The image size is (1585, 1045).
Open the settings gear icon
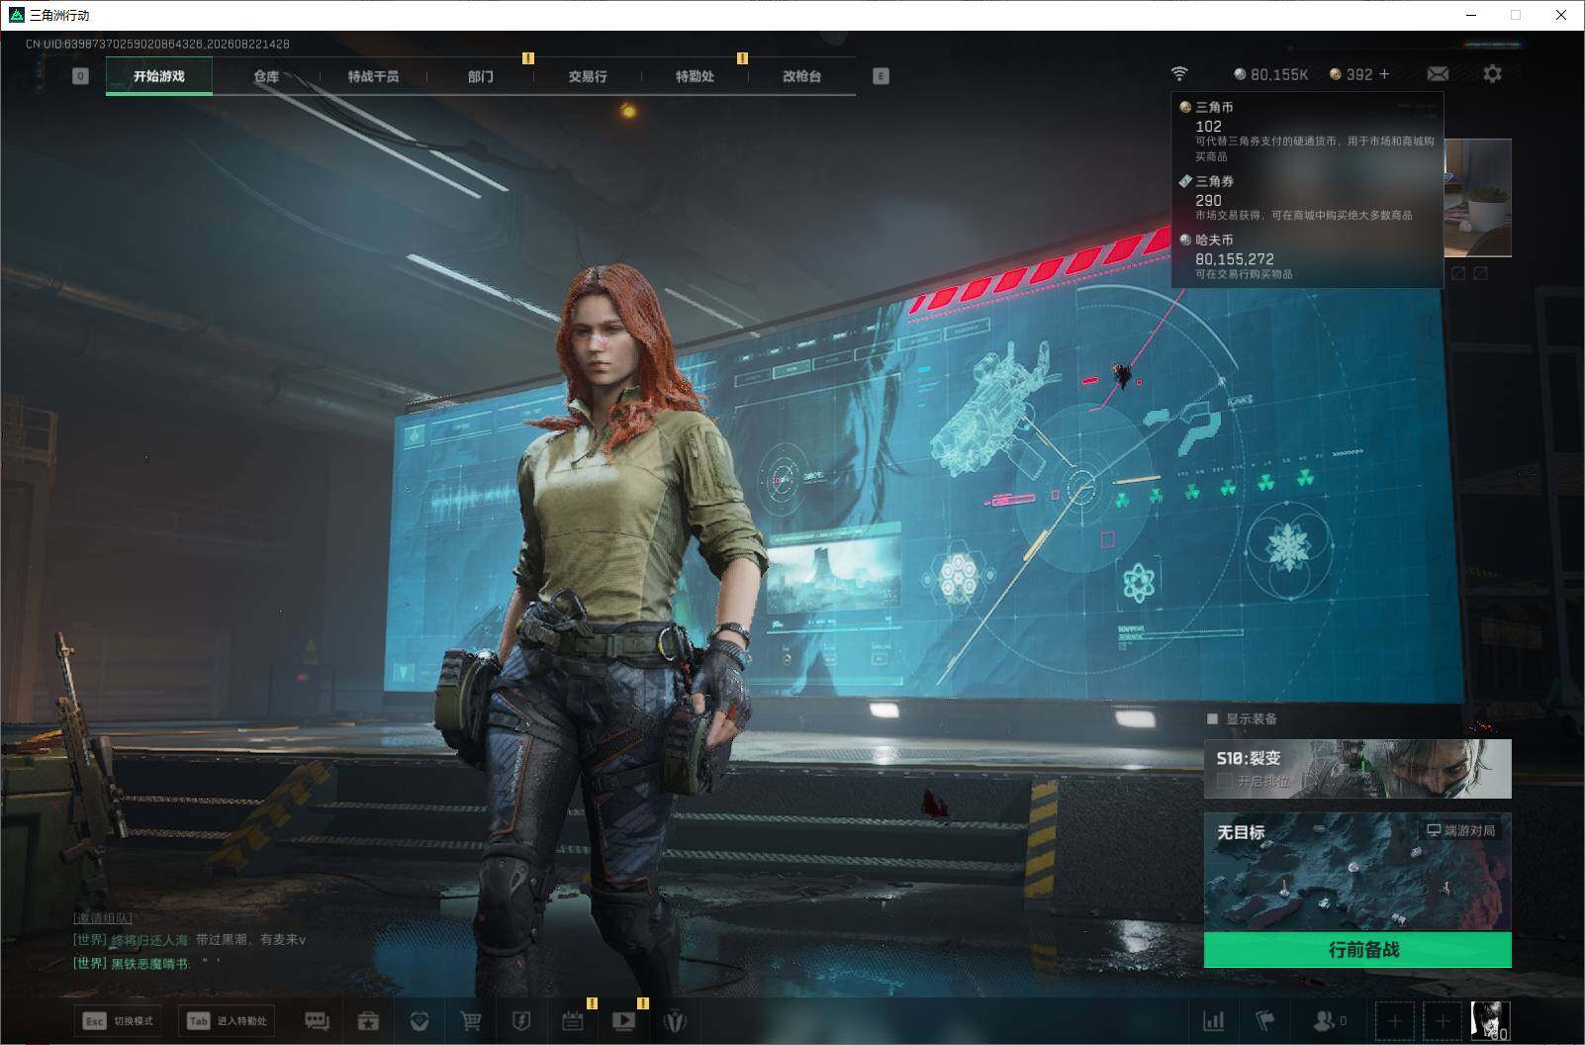[1492, 74]
